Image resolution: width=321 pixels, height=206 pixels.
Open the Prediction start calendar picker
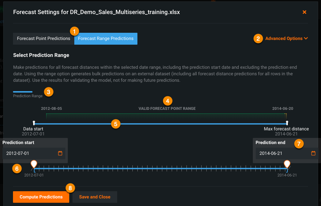point(60,153)
